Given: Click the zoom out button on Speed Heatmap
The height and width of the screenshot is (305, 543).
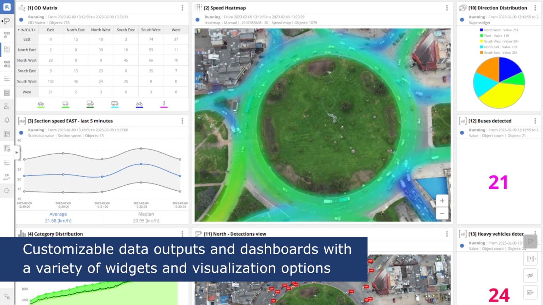Looking at the screenshot, I should click(442, 213).
